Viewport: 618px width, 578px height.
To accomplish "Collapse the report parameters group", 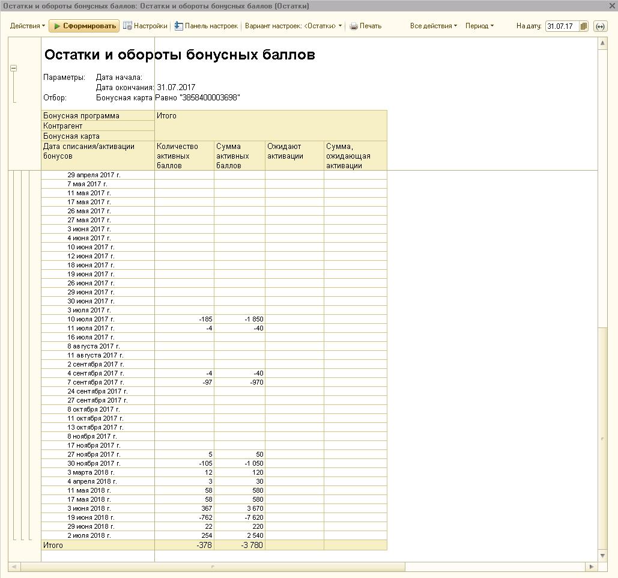I will 13,68.
